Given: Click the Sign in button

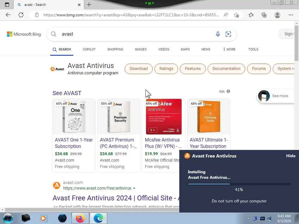Looking at the screenshot, I should [287, 34].
